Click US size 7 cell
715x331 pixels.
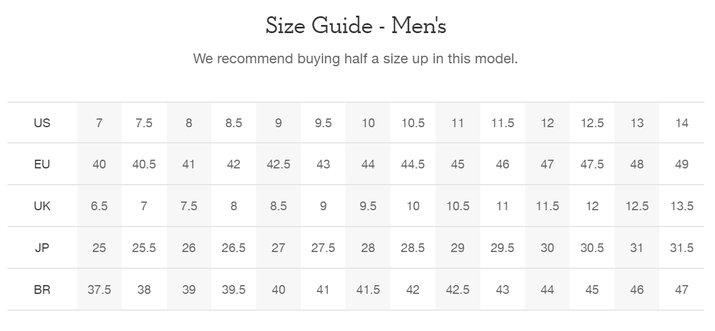[x=99, y=123]
